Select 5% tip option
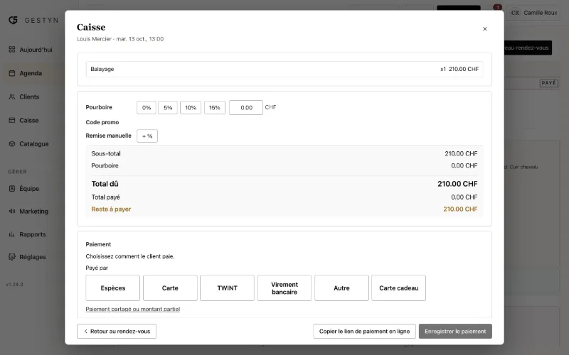 click(168, 108)
